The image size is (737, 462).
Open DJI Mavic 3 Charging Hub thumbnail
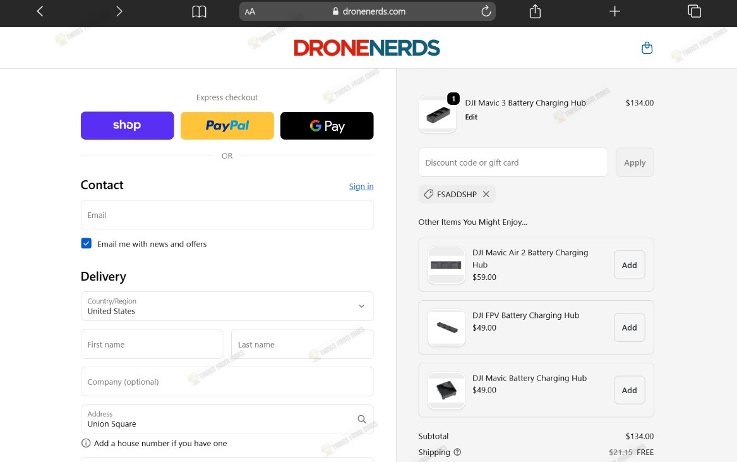pyautogui.click(x=437, y=114)
